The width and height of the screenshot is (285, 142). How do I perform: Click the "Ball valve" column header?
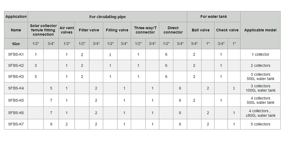coord(201,30)
